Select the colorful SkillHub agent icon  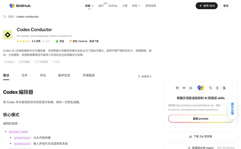click(201, 88)
